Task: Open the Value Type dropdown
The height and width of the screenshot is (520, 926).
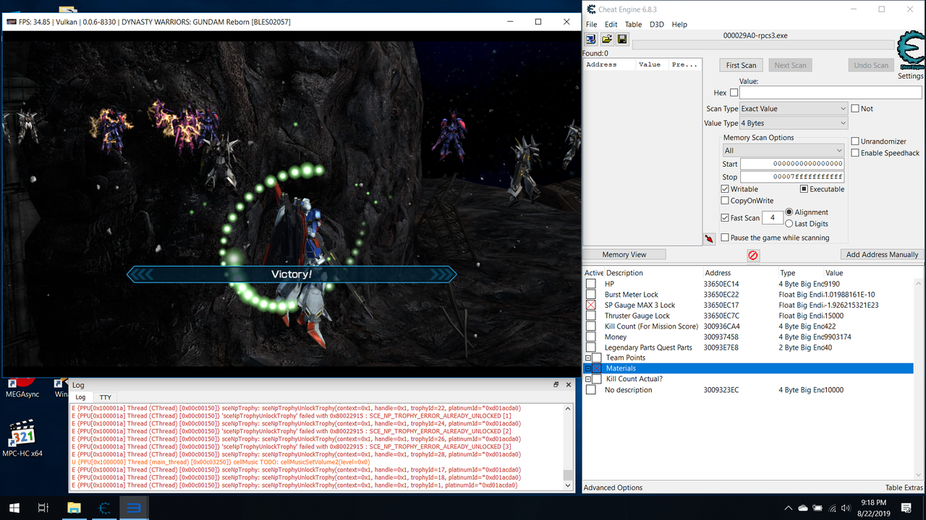Action: 793,122
